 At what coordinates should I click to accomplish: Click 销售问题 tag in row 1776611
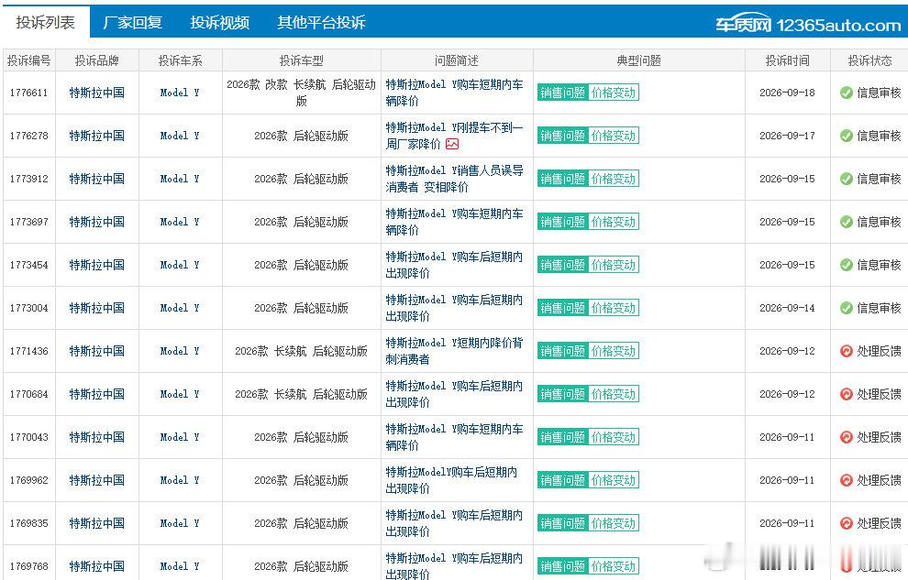pos(563,93)
